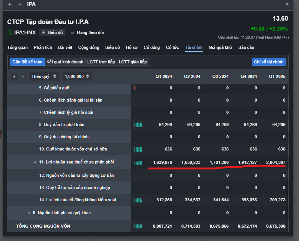Click the value 209,278 in Q1 2025
This screenshot has width=299, height=241.
pos(278,200)
